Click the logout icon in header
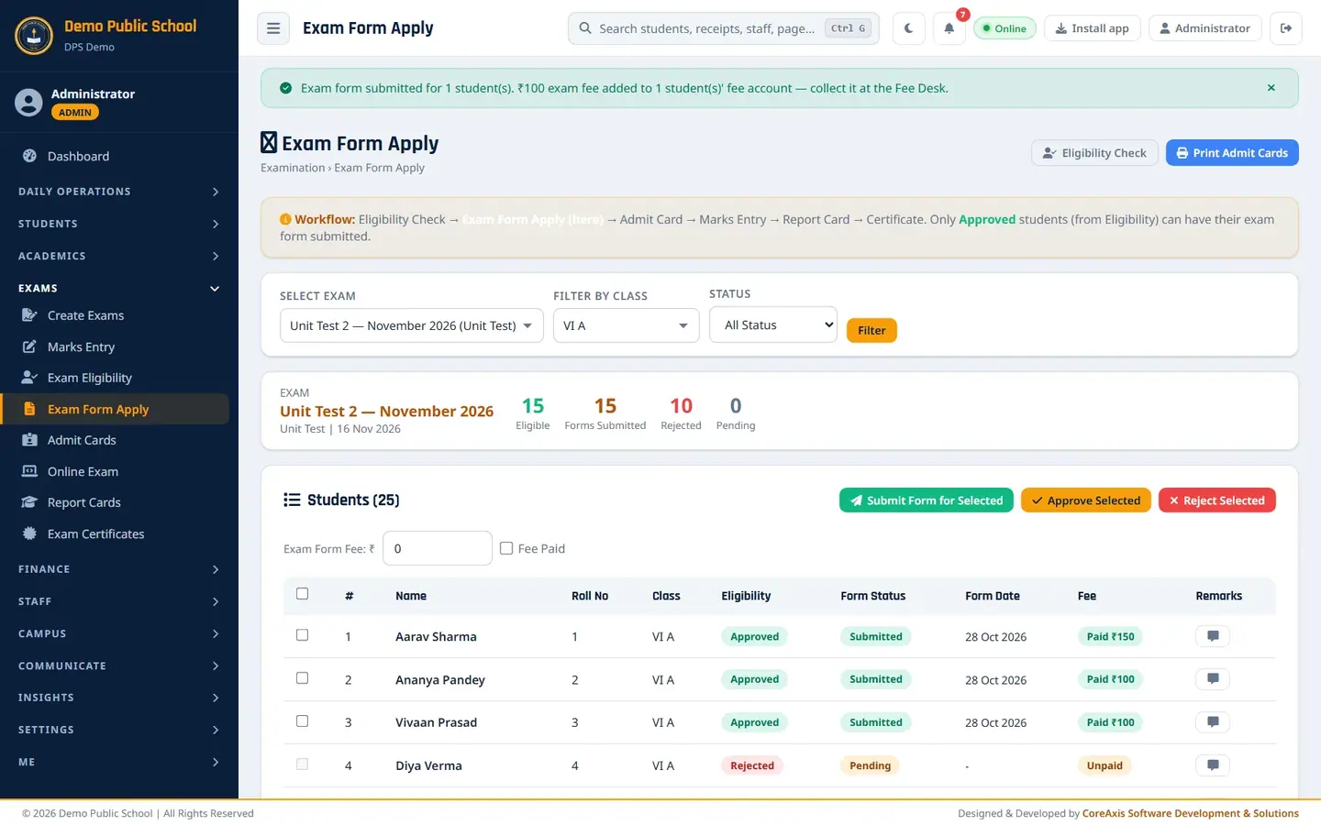 (x=1286, y=28)
